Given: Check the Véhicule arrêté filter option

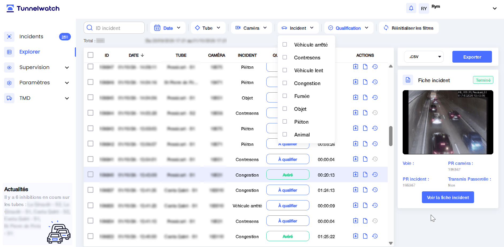Looking at the screenshot, I should (285, 44).
